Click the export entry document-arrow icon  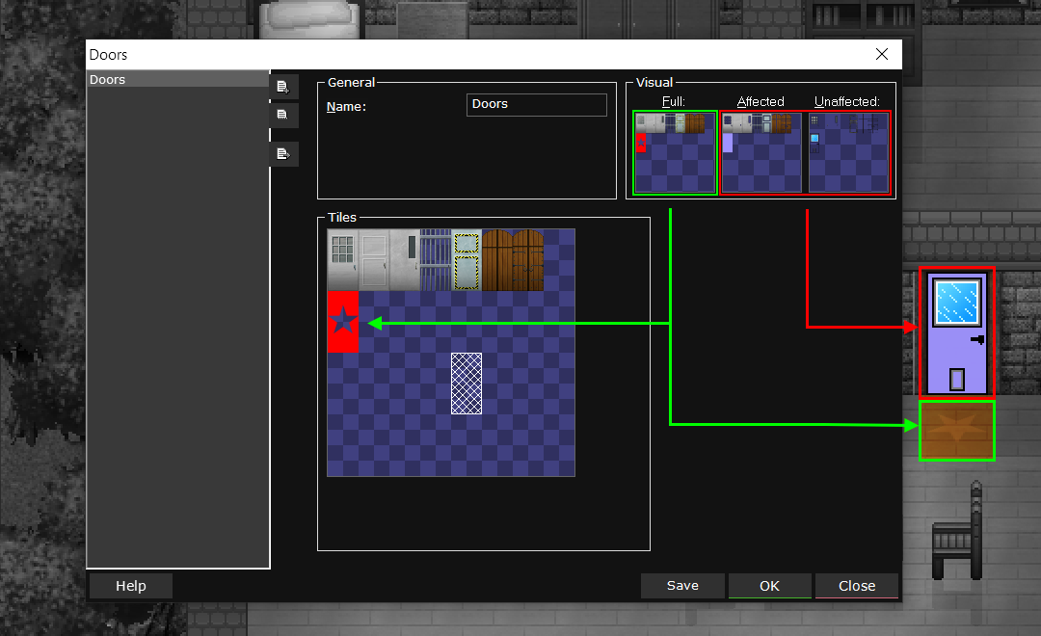[x=283, y=154]
